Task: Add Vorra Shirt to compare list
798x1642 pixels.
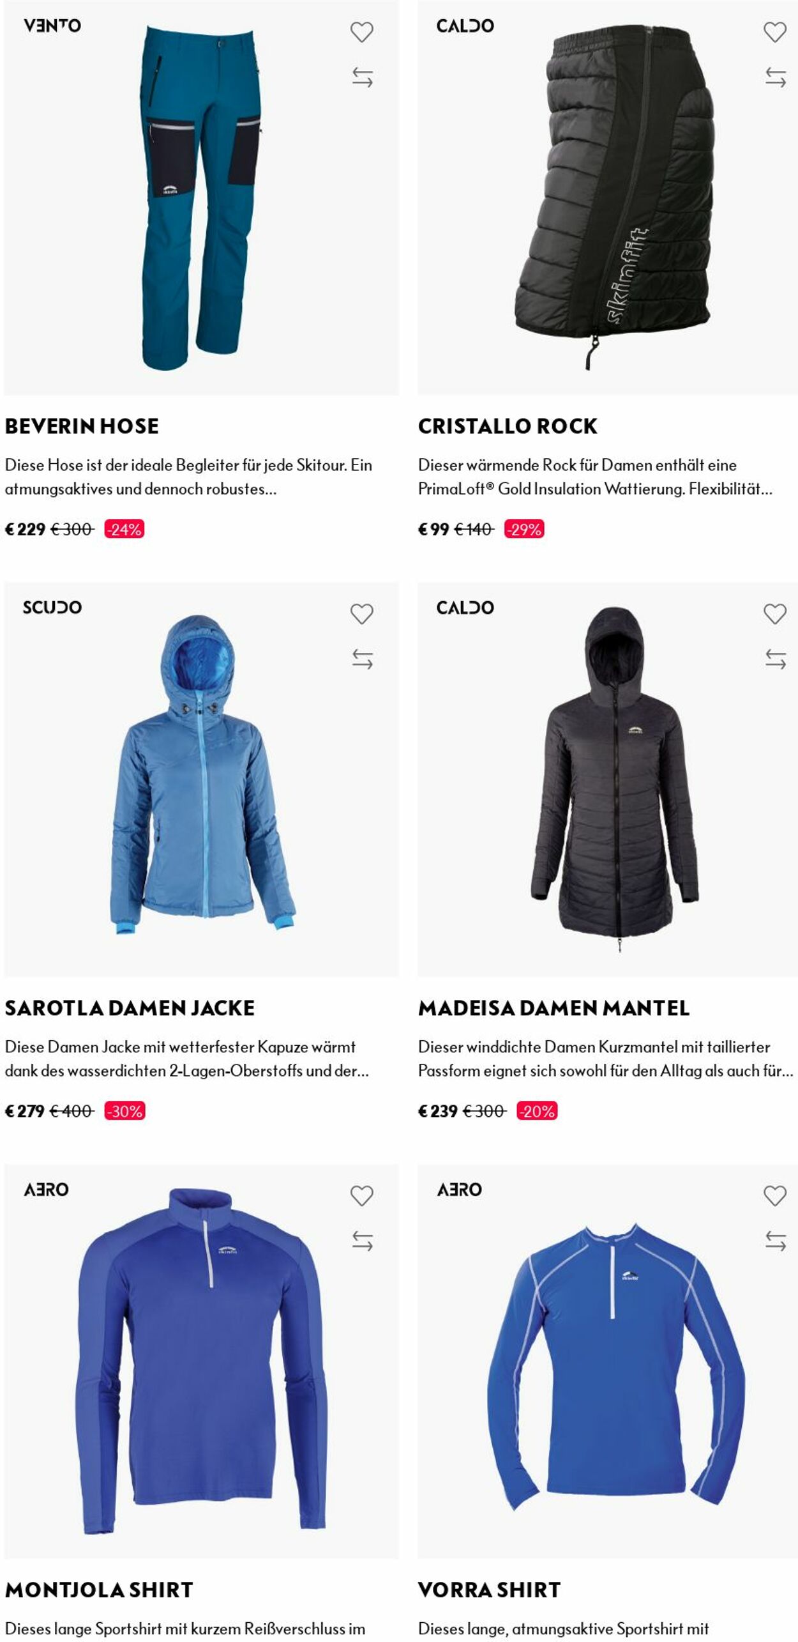Action: click(x=775, y=1241)
